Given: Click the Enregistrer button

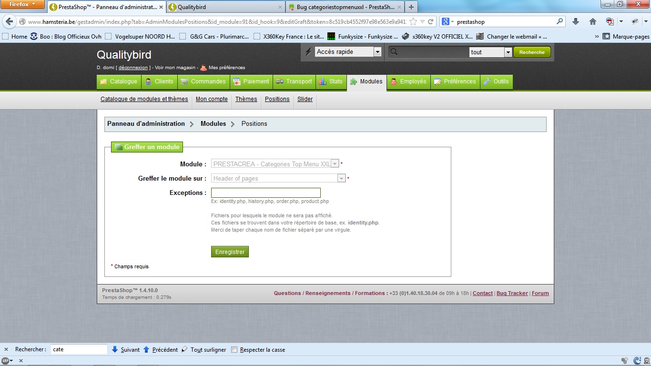Looking at the screenshot, I should point(230,252).
